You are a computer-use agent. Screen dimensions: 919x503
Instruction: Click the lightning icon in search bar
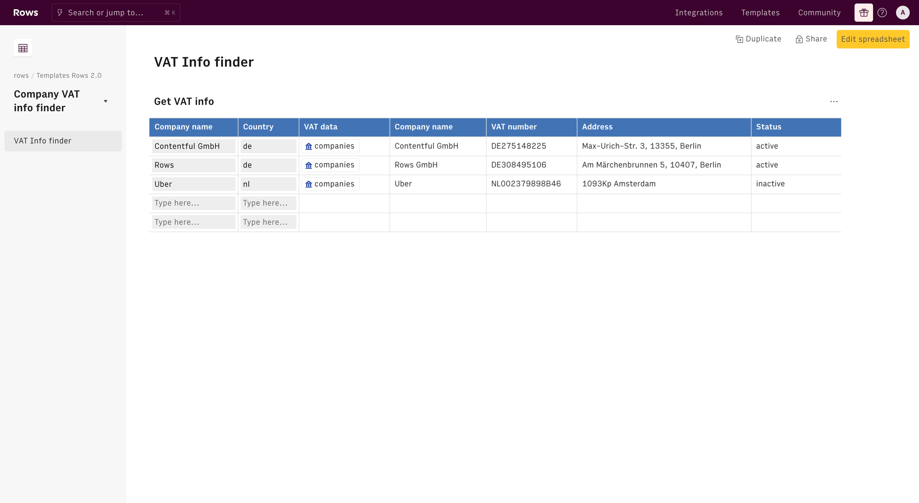point(60,12)
